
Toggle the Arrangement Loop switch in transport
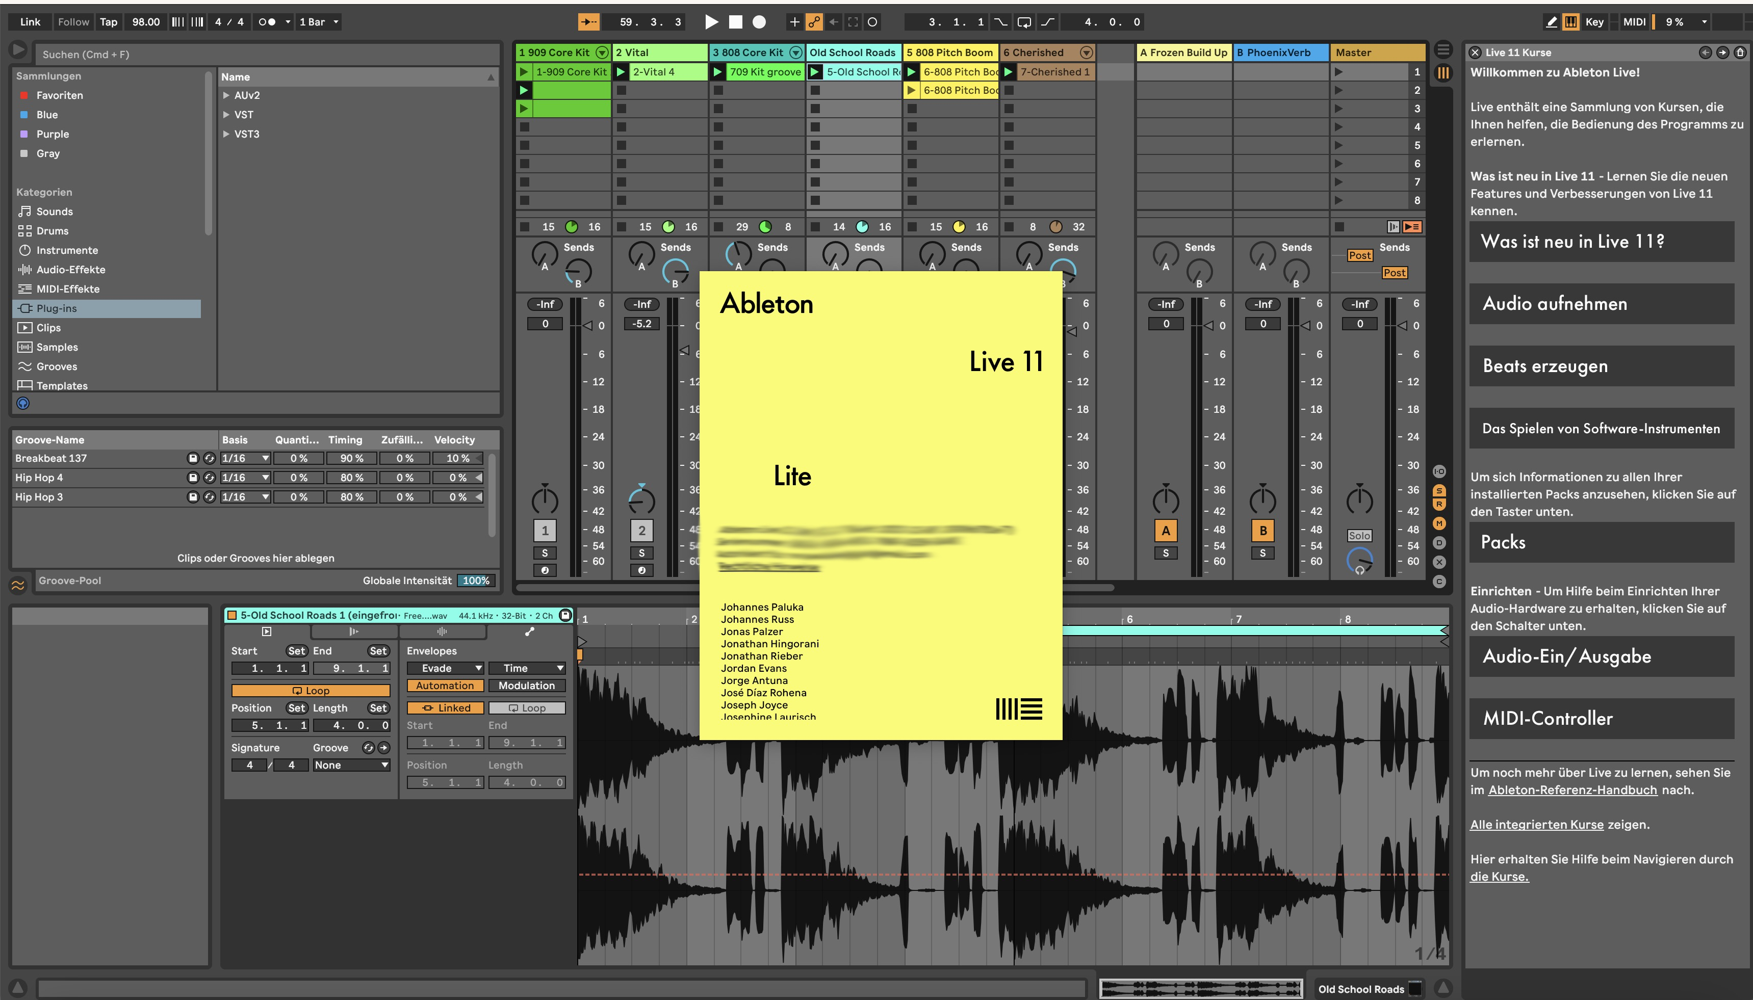1023,22
